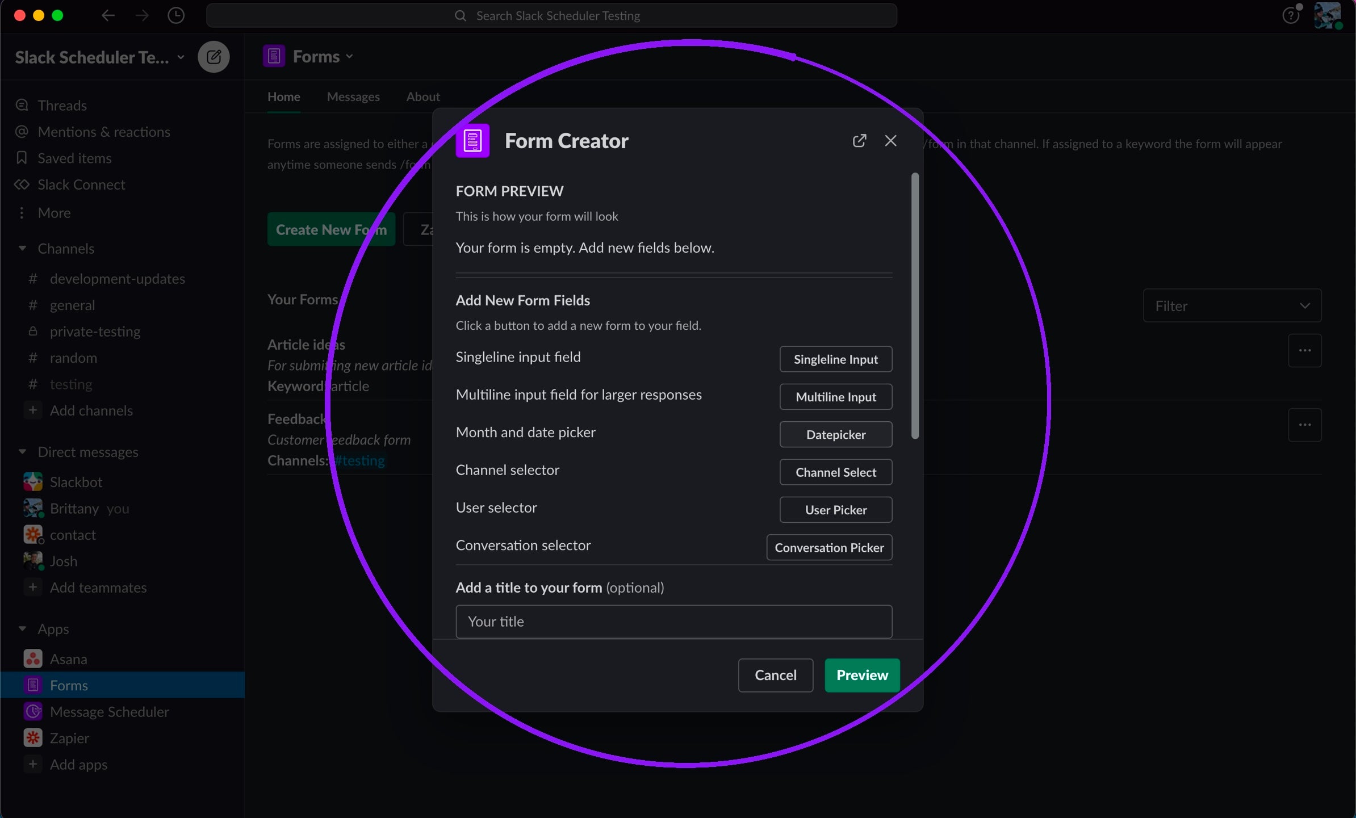Open the Filter dropdown
1356x818 pixels.
coord(1232,306)
